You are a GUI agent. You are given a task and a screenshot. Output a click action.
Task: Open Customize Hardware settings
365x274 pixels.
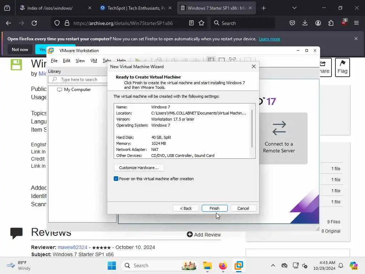tap(139, 168)
